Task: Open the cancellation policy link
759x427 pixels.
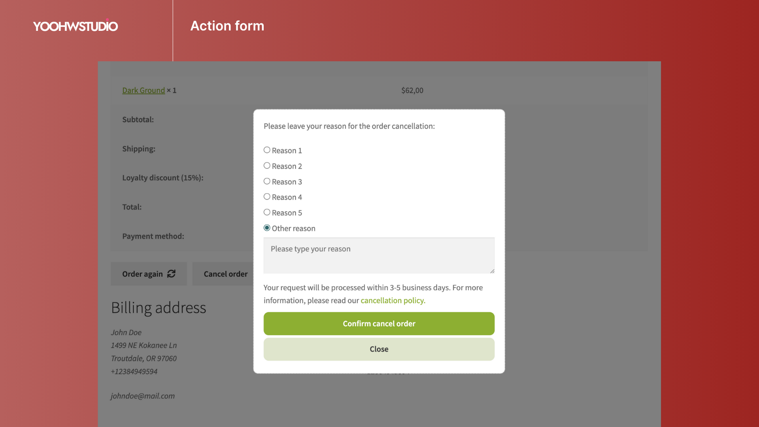Action: tap(393, 300)
